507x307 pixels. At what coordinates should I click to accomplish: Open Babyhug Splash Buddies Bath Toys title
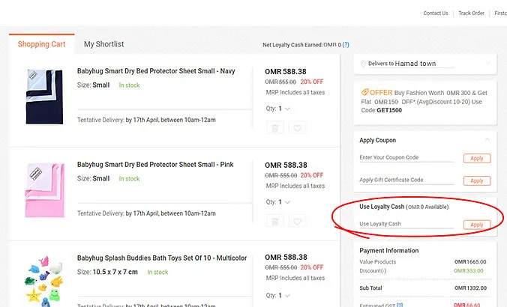[x=162, y=258]
